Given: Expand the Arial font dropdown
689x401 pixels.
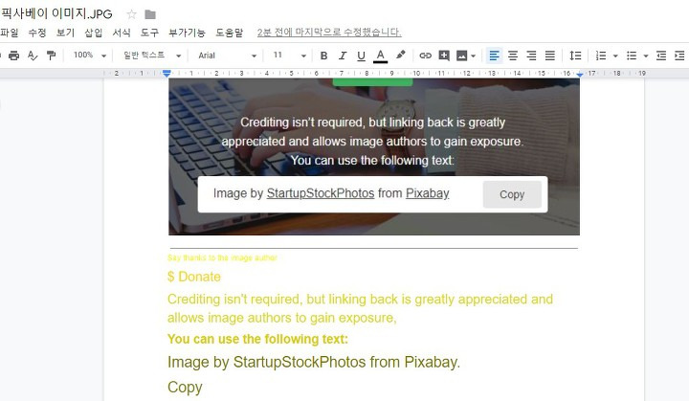Looking at the screenshot, I should 227,56.
